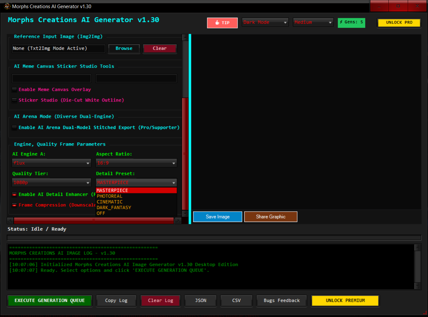The width and height of the screenshot is (428, 317).
Task: Minimize the Morphs Creations window
Action: [x=379, y=6]
